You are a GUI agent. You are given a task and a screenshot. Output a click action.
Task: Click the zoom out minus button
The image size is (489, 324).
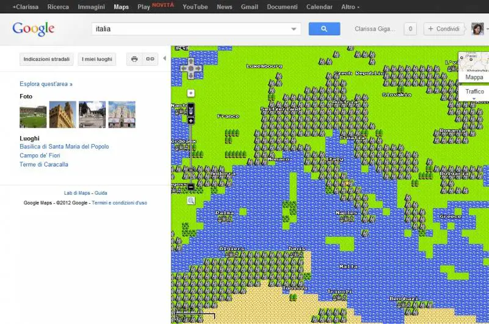tap(191, 187)
